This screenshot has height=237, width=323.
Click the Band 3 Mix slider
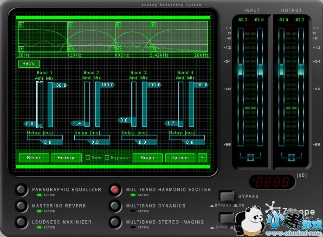[x=145, y=104]
